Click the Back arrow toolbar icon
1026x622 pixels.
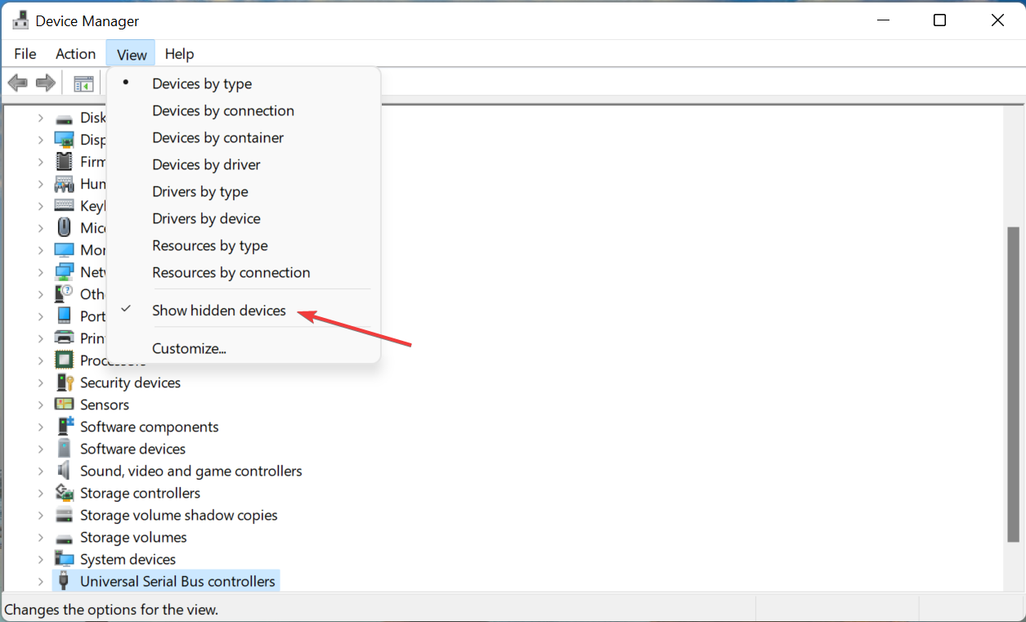tap(17, 83)
